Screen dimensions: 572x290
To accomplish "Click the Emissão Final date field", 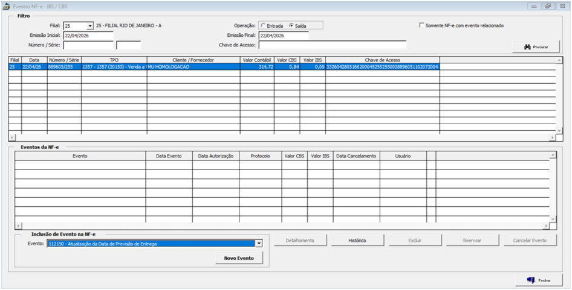I will pos(284,36).
